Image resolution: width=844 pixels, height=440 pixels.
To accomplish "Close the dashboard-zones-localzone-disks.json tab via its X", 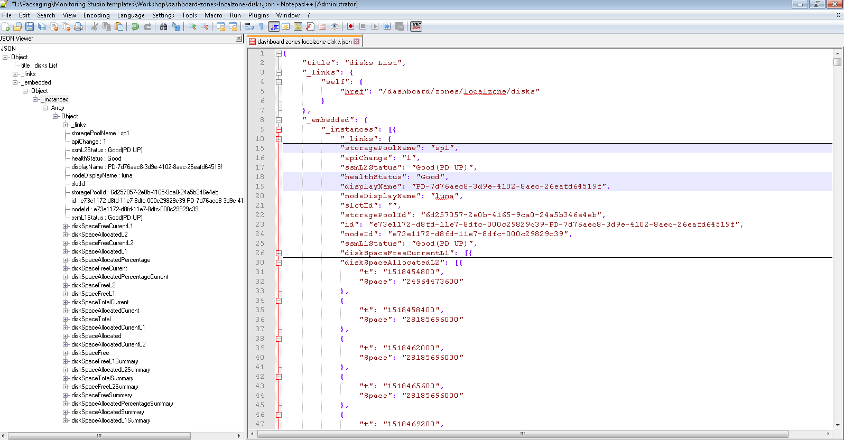I will (x=357, y=41).
